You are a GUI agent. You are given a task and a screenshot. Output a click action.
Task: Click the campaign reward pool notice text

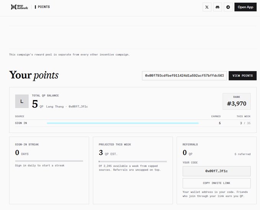[x=69, y=55]
